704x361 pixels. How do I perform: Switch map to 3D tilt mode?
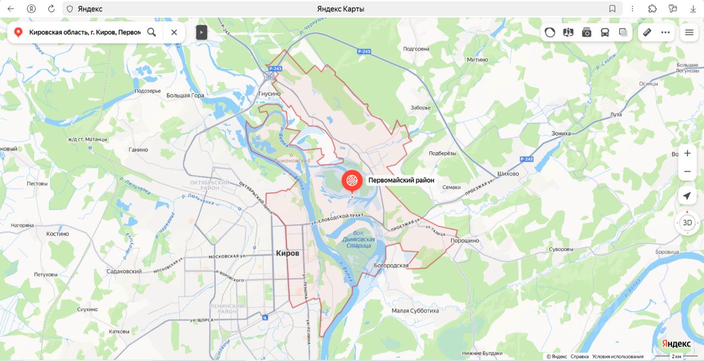687,223
